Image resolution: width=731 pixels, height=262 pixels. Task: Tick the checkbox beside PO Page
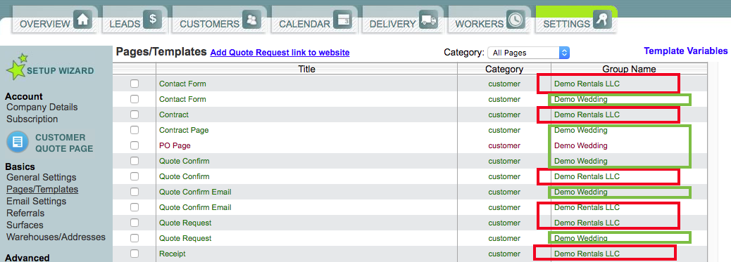(x=135, y=145)
